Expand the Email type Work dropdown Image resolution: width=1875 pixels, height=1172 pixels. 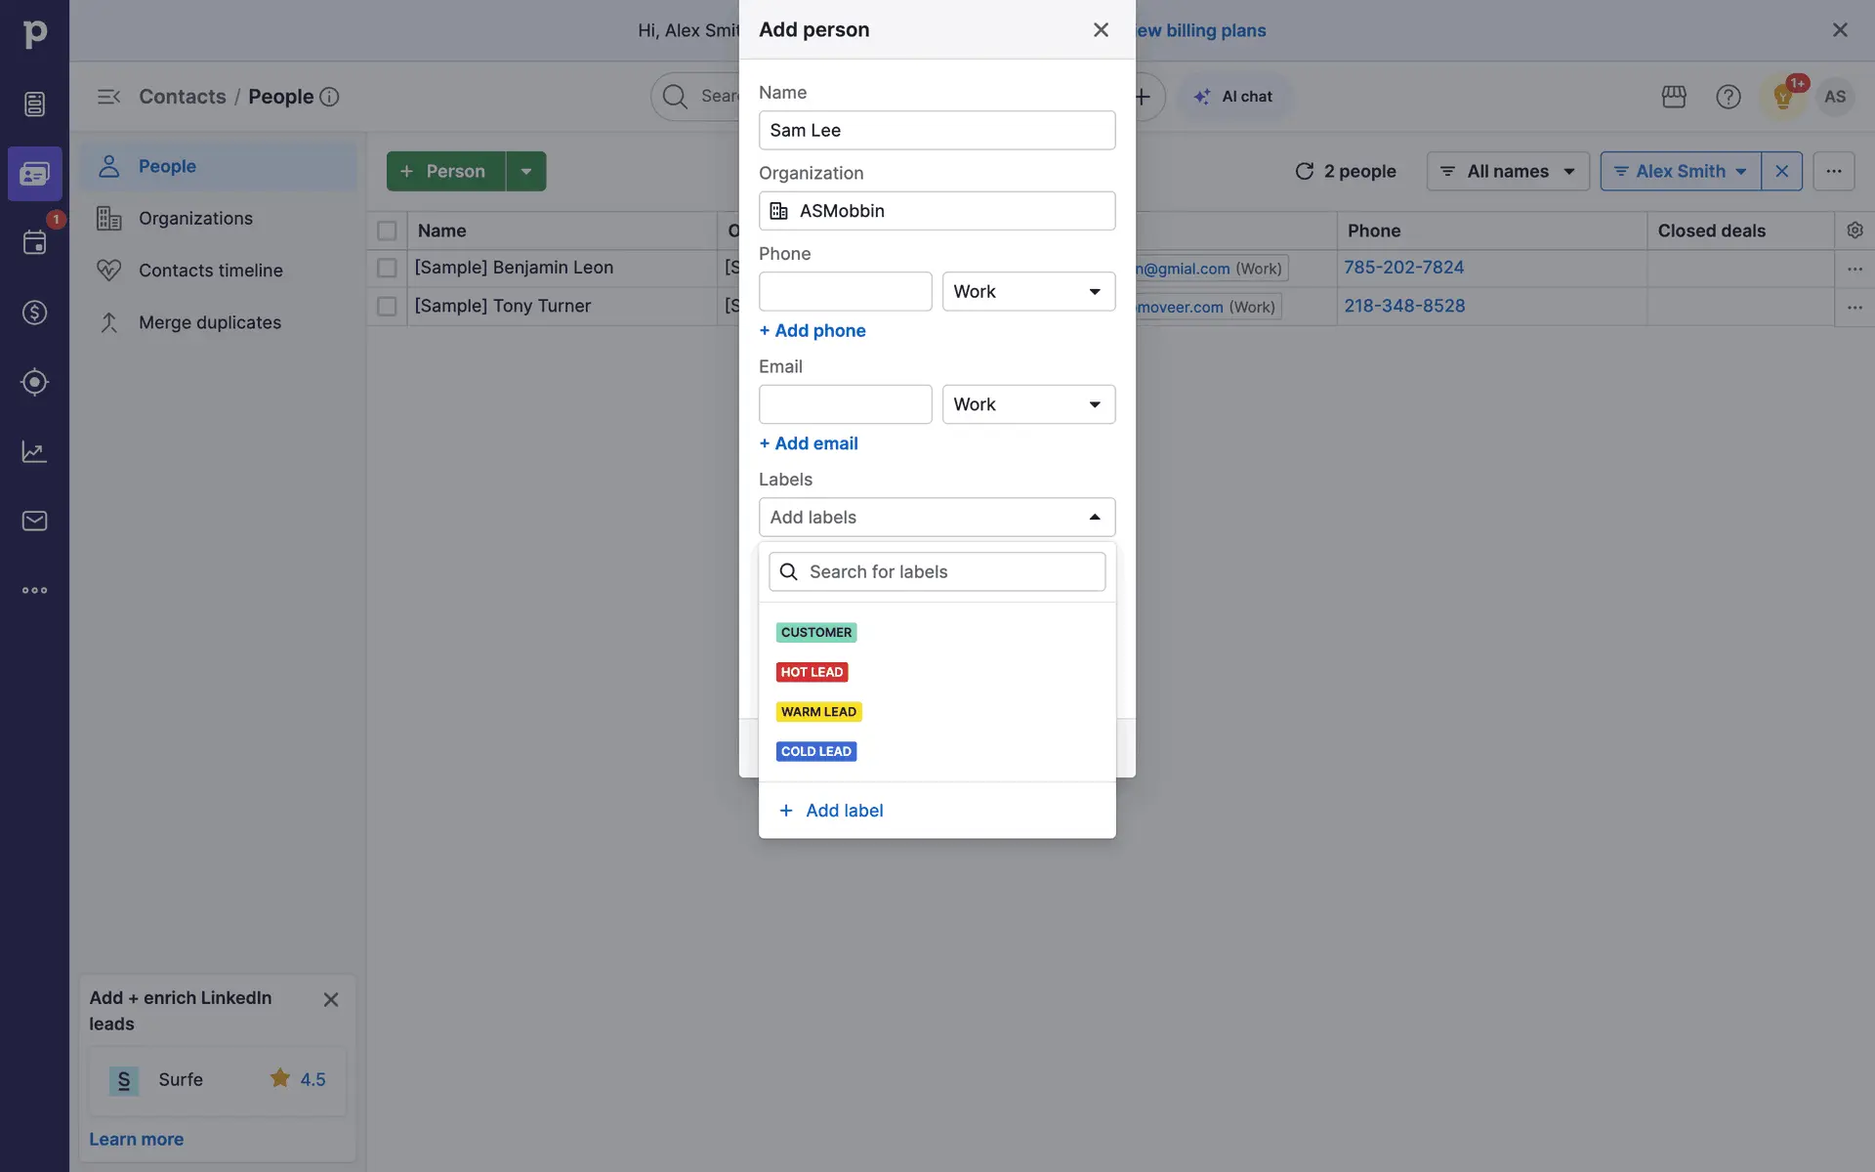point(1028,404)
